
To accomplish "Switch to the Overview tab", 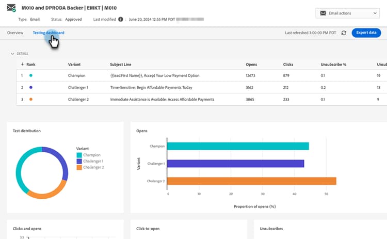I will point(15,33).
